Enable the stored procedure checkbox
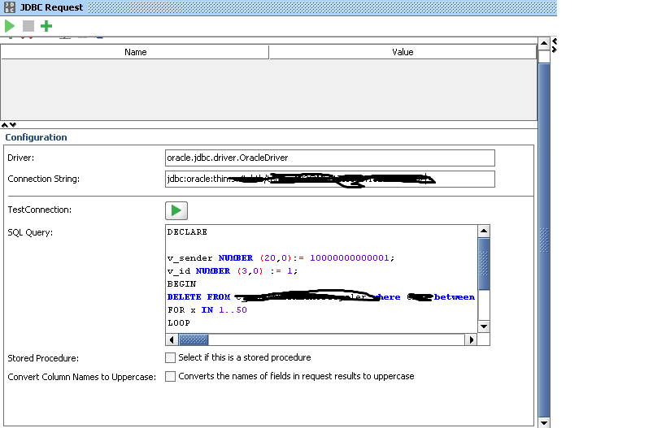This screenshot has width=666, height=428. pyautogui.click(x=170, y=357)
